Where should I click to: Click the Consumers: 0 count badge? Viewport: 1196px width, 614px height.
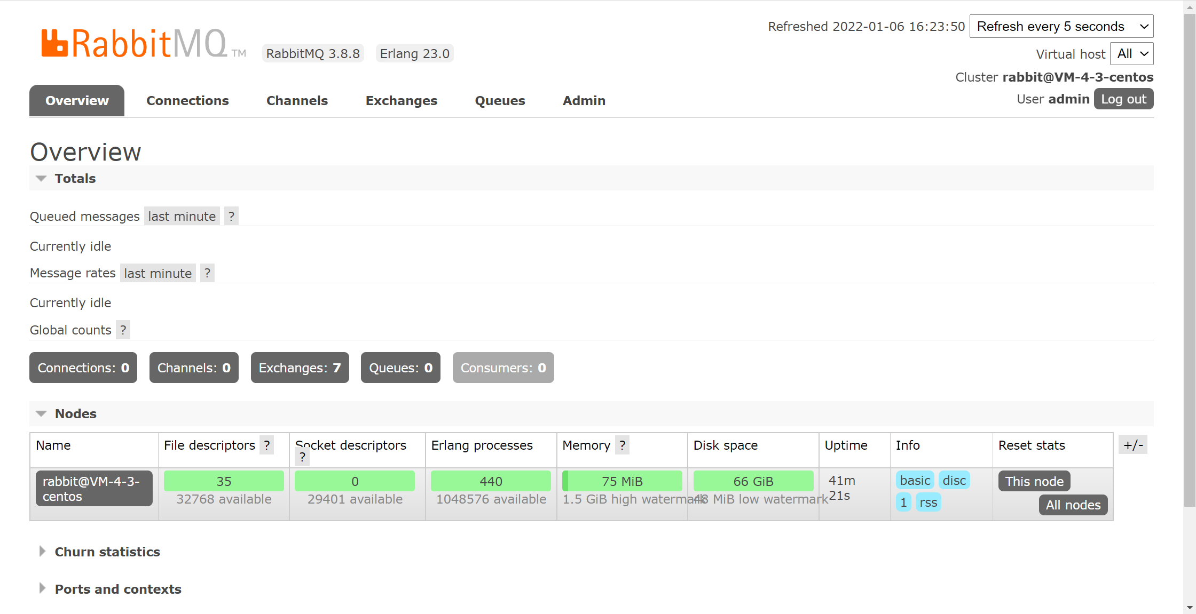(x=503, y=368)
